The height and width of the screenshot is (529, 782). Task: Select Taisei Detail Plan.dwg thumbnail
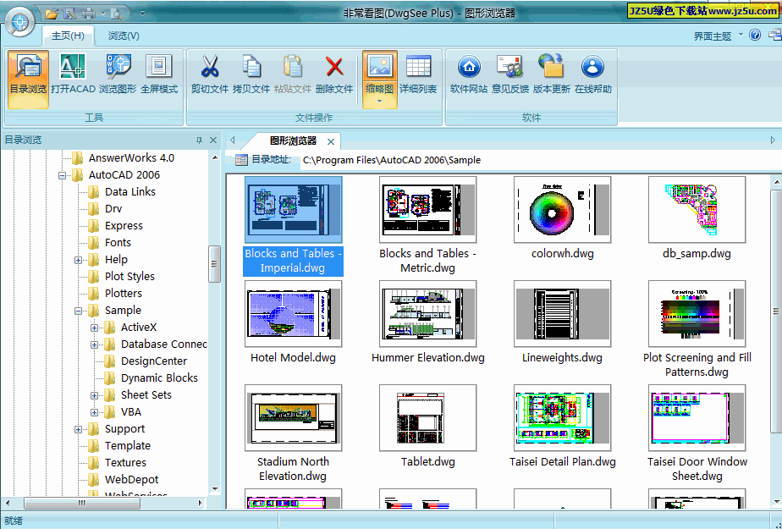click(x=562, y=418)
